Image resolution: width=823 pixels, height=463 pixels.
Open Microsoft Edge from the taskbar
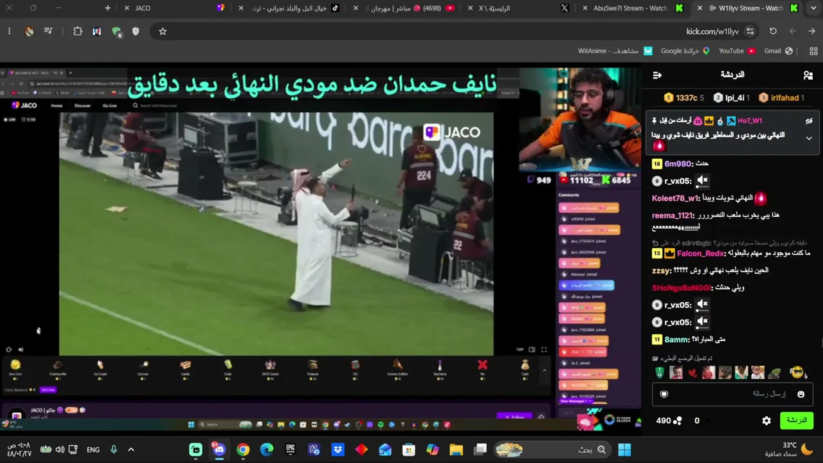(x=266, y=449)
